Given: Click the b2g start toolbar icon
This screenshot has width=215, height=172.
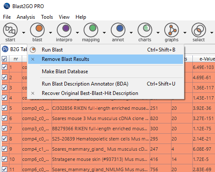Looking at the screenshot, I should pyautogui.click(x=10, y=30).
